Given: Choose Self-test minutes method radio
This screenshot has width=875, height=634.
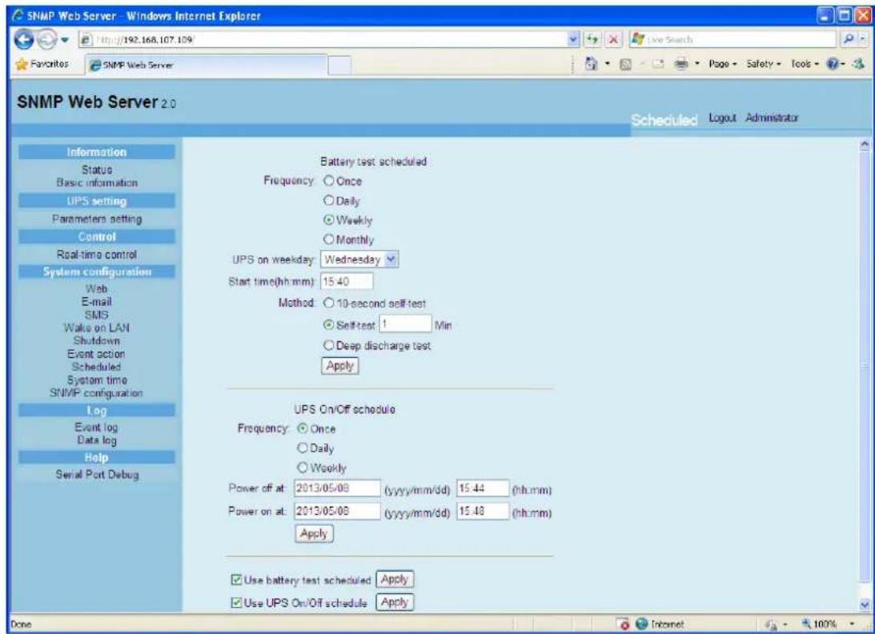Looking at the screenshot, I should coord(329,325).
